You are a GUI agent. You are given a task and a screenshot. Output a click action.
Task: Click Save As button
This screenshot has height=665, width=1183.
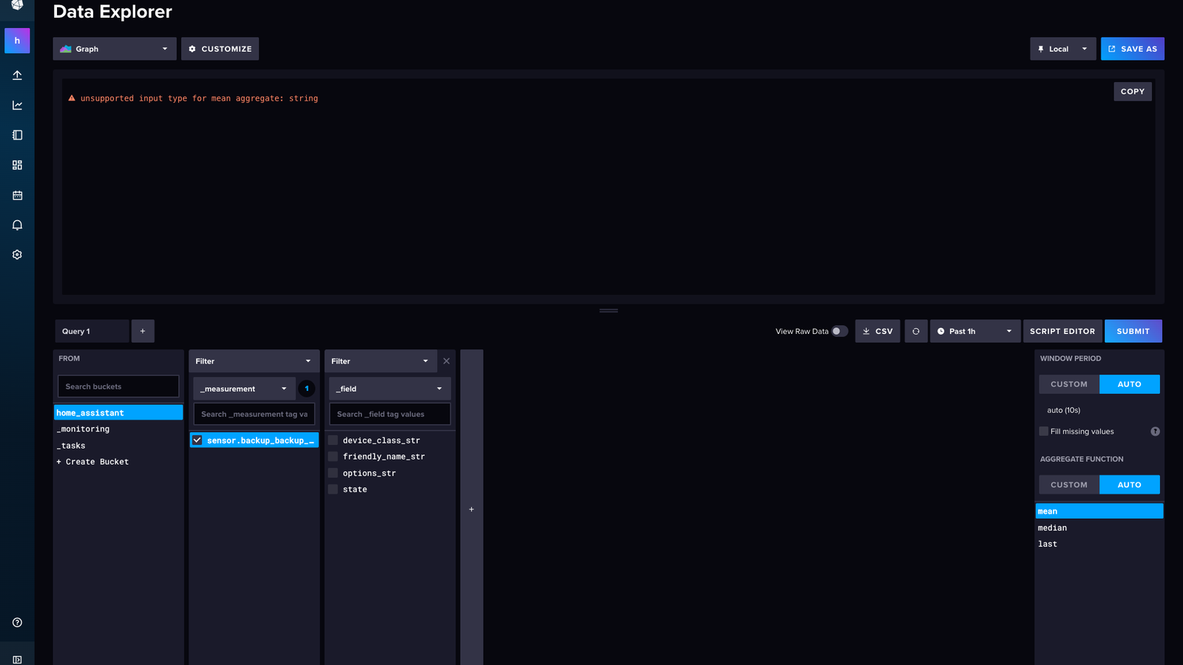[x=1132, y=49]
